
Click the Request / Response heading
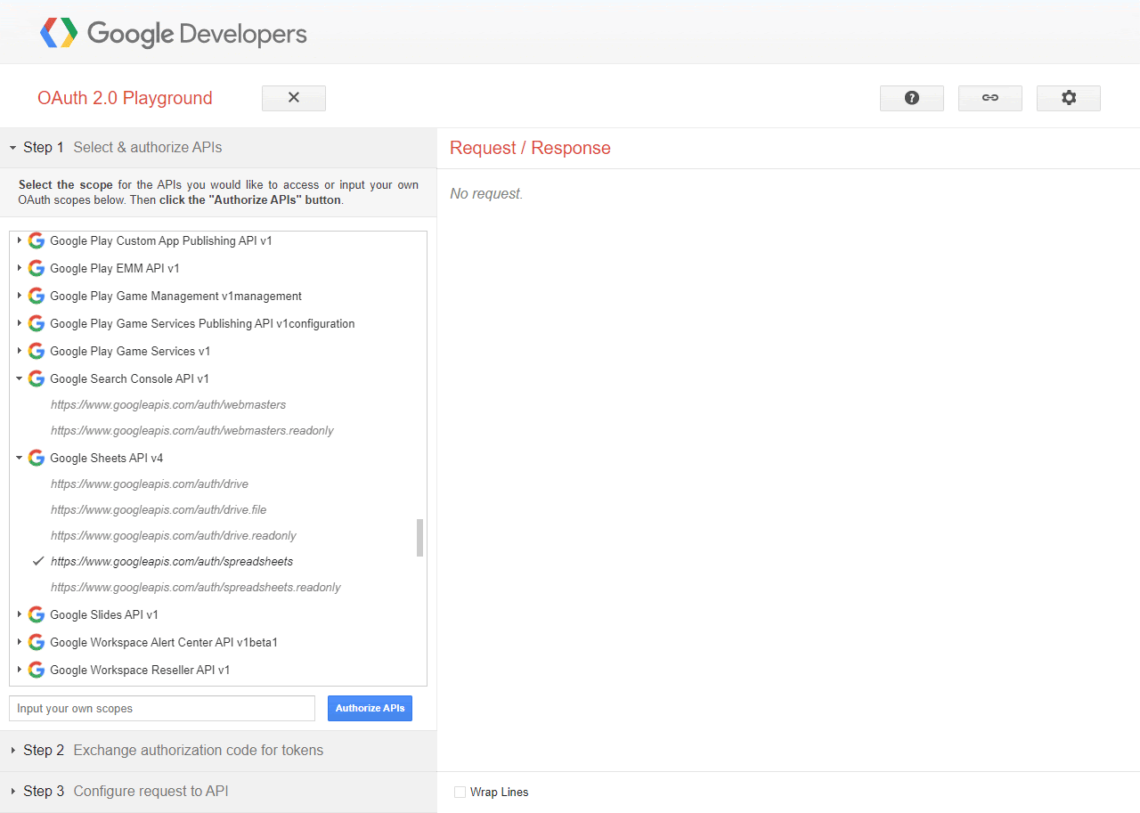(530, 148)
